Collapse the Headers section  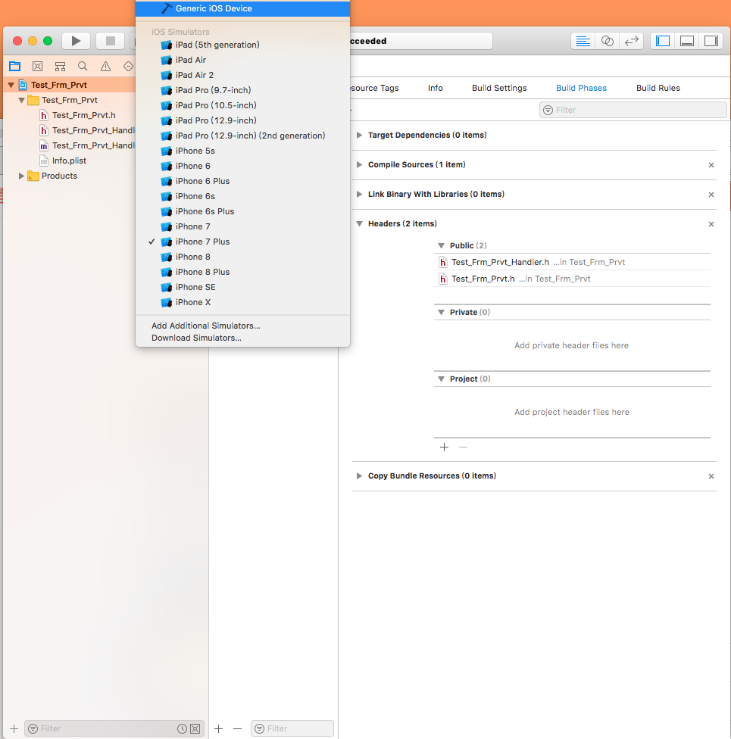359,224
